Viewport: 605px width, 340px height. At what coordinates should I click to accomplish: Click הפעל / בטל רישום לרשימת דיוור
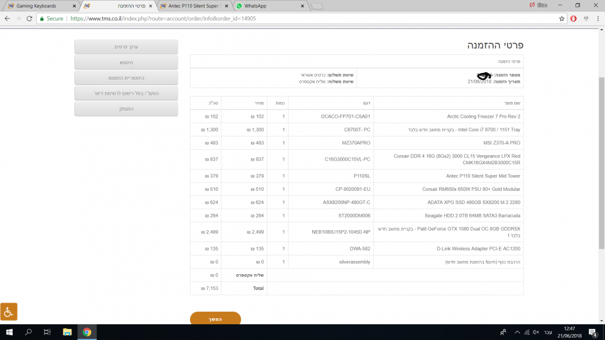(x=126, y=93)
